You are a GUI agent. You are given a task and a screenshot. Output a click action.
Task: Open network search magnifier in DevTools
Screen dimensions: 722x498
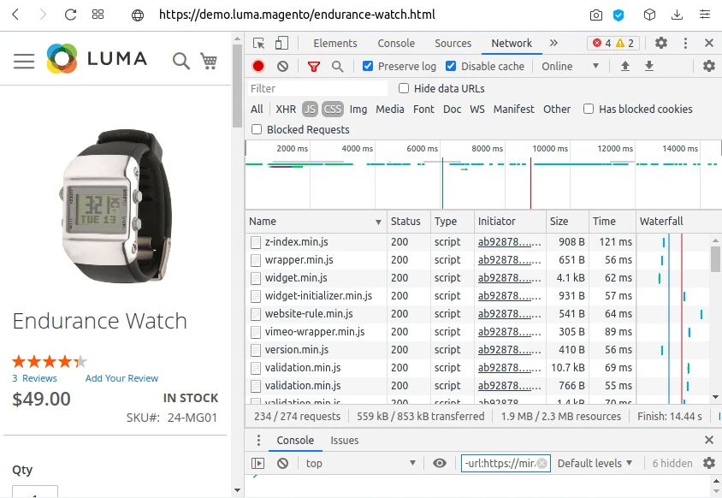click(x=338, y=66)
